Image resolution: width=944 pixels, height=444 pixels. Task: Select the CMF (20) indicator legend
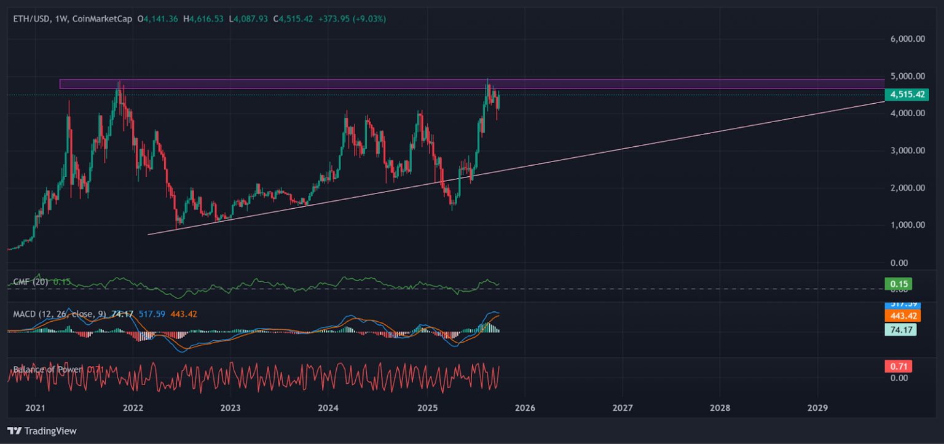pyautogui.click(x=32, y=282)
